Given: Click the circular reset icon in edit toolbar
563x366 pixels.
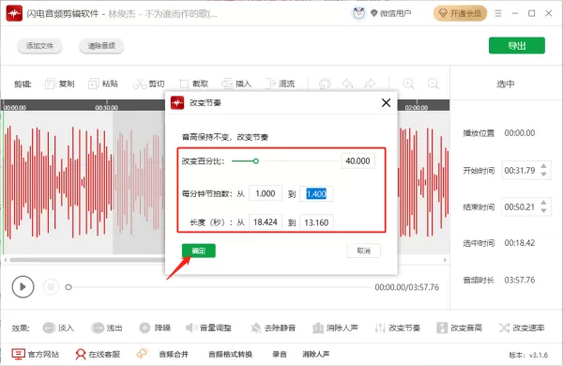Looking at the screenshot, I should [x=325, y=84].
